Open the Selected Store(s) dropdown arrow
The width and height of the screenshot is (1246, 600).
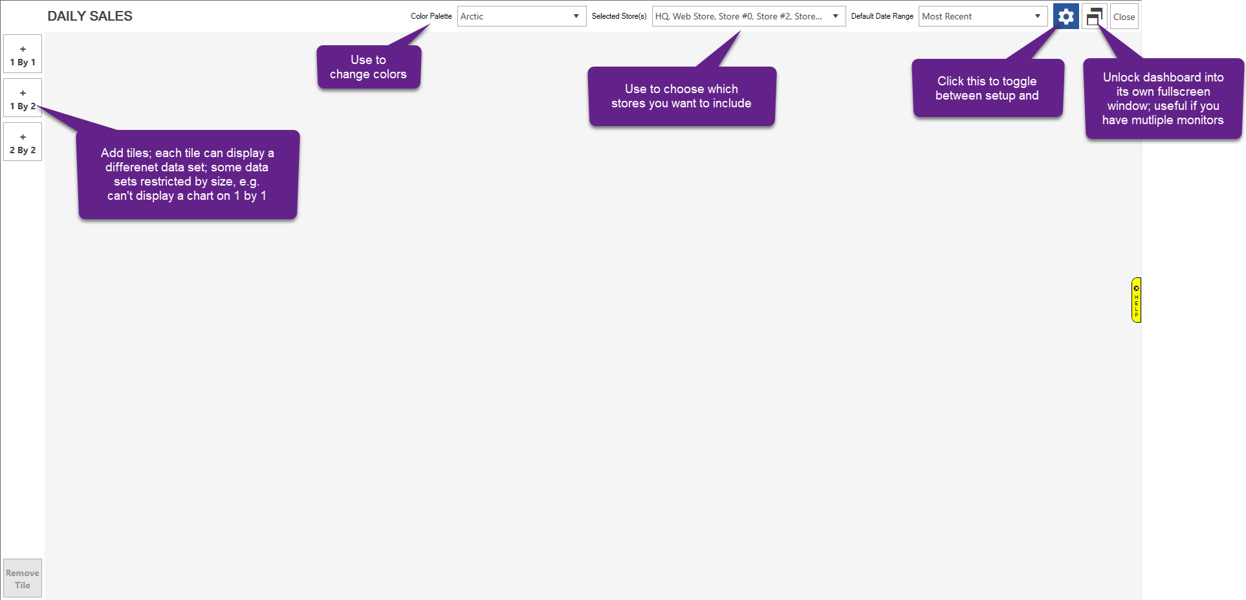[x=835, y=16]
